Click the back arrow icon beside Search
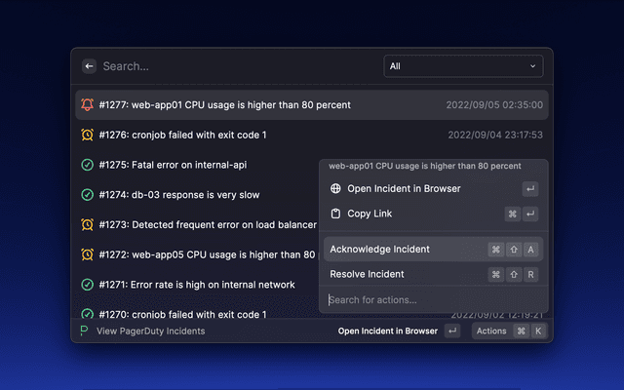Viewport: 624px width, 390px height. tap(90, 66)
